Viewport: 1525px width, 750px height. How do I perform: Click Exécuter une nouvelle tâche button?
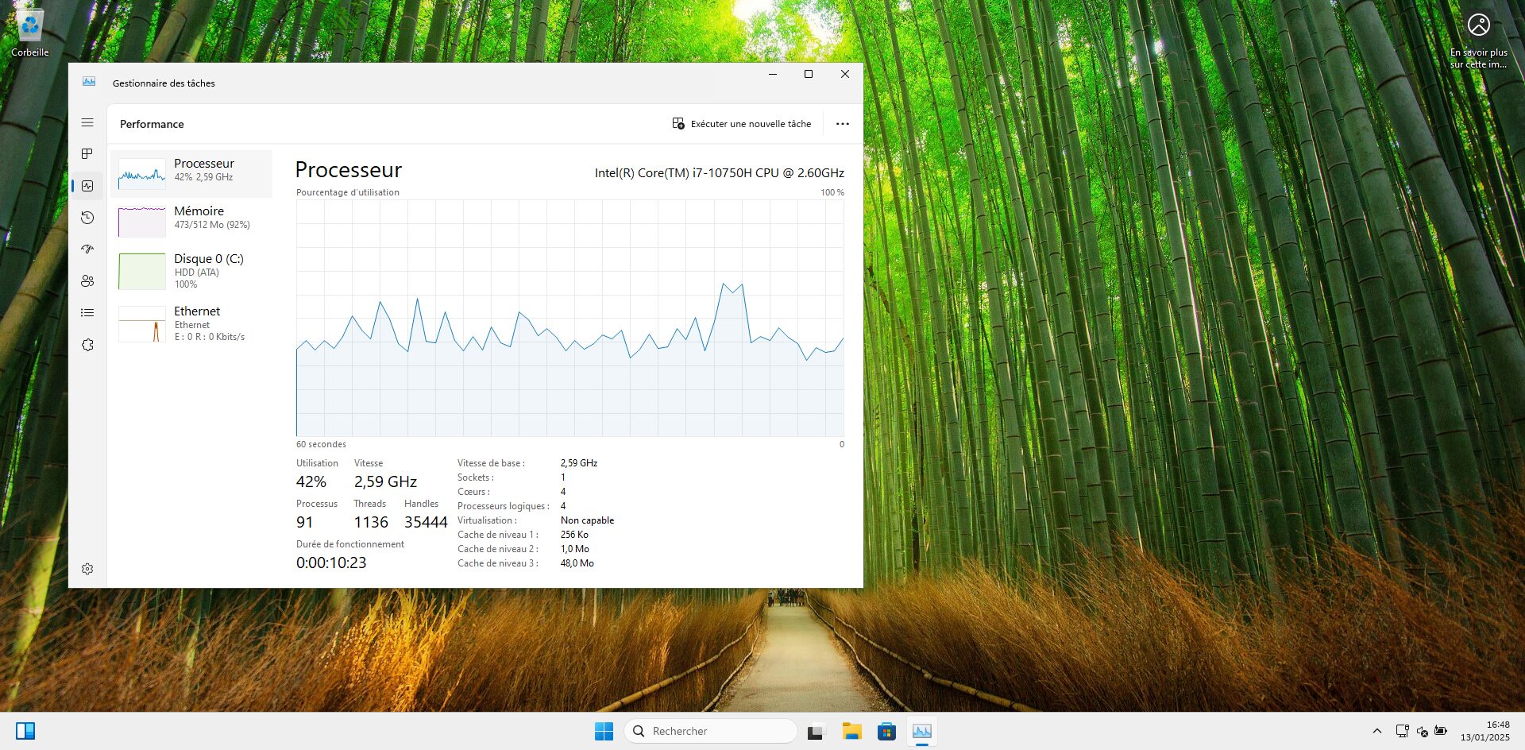pos(742,124)
